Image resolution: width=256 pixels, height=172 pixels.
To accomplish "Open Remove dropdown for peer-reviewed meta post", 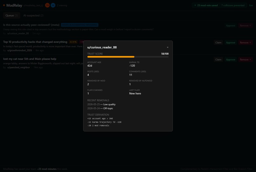I will click(245, 26).
